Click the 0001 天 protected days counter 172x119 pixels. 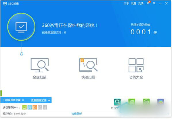click(x=144, y=32)
